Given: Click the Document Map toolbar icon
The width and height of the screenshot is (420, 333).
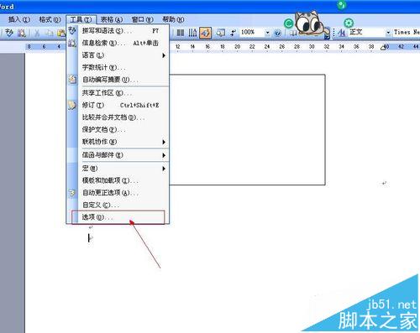Looking at the screenshot, I should (220, 33).
